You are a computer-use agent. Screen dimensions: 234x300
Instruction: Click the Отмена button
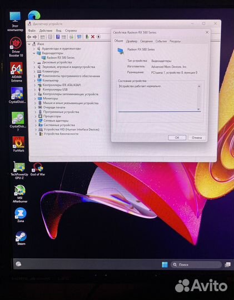[197, 138]
